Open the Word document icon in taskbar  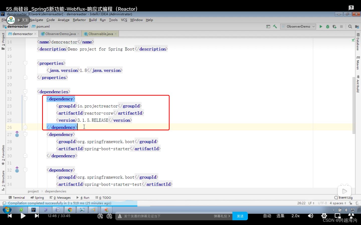pos(58,210)
